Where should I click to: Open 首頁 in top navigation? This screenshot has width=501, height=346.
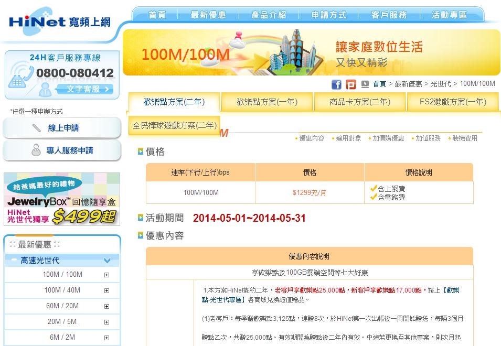click(157, 15)
